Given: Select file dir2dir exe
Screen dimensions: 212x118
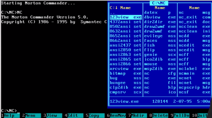Looking at the screenshot, I should (160, 22).
